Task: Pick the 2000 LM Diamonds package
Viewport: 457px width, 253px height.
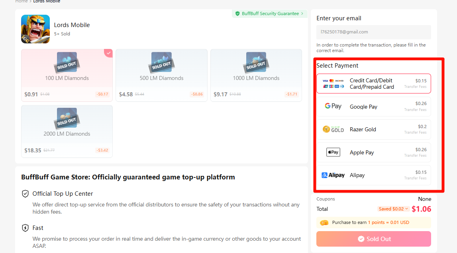Action: (67, 131)
